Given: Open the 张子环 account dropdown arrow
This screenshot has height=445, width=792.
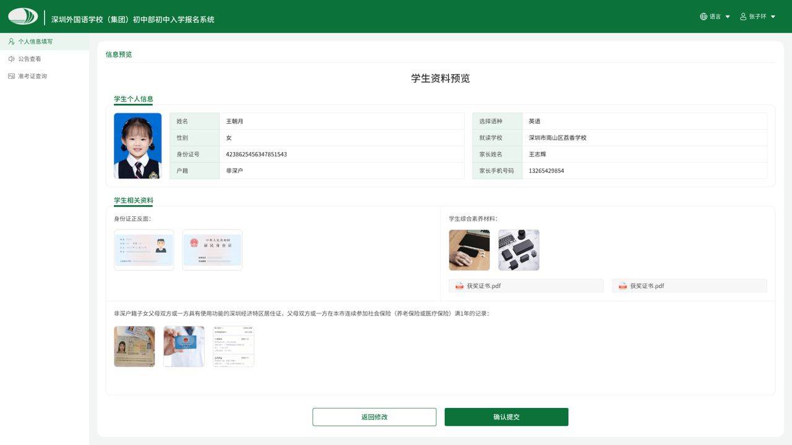Looking at the screenshot, I should click(773, 17).
